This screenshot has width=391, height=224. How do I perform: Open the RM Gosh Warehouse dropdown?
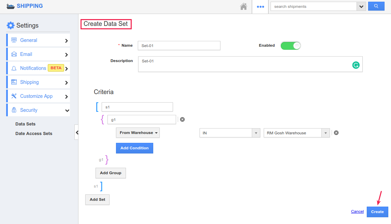(x=296, y=133)
